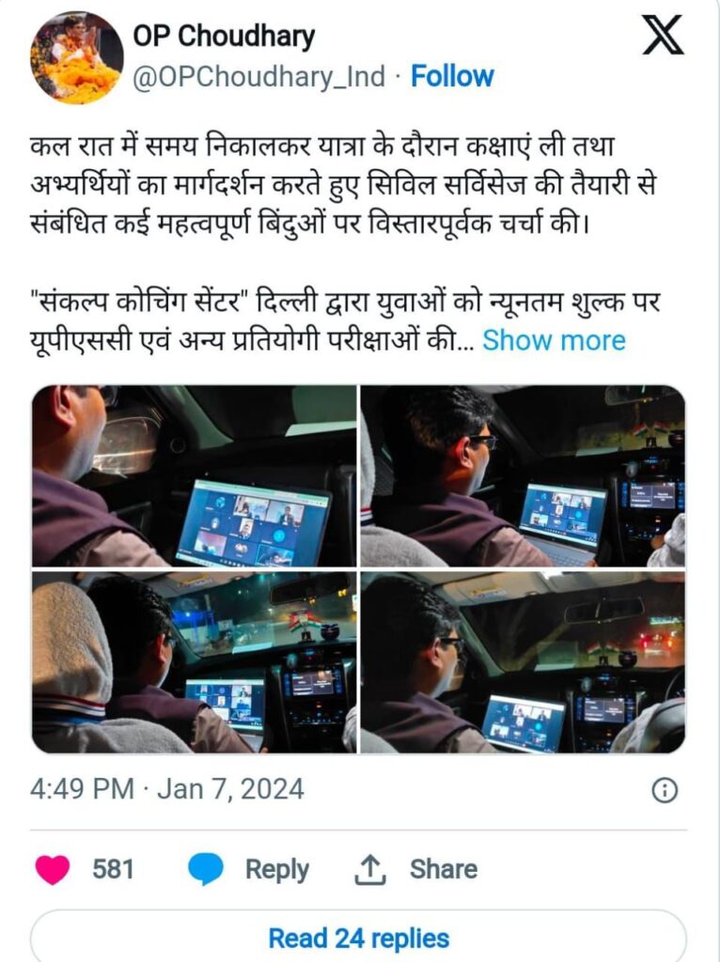Open the 4:49 PM Jan 7, 2024 timestamp
The image size is (720, 962).
click(x=167, y=789)
